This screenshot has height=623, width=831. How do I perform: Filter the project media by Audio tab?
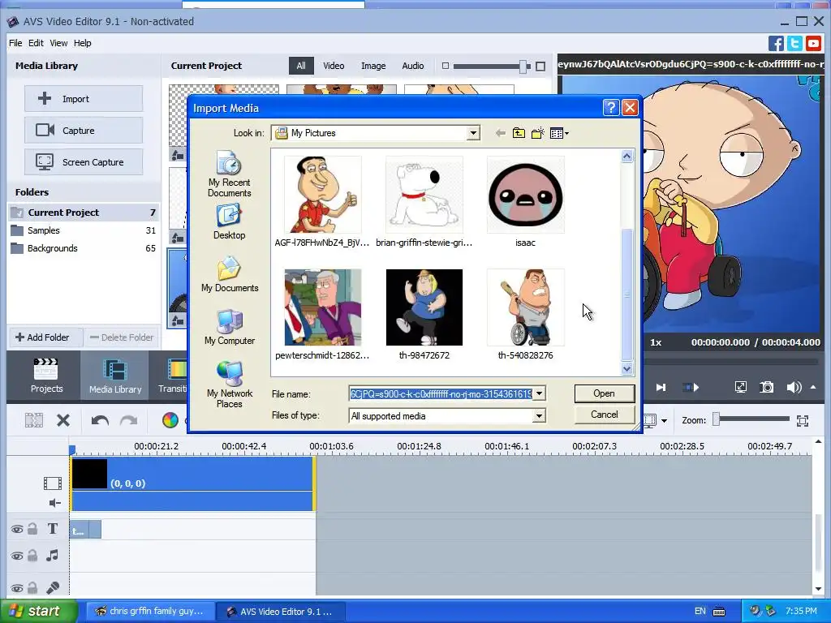[x=412, y=66]
